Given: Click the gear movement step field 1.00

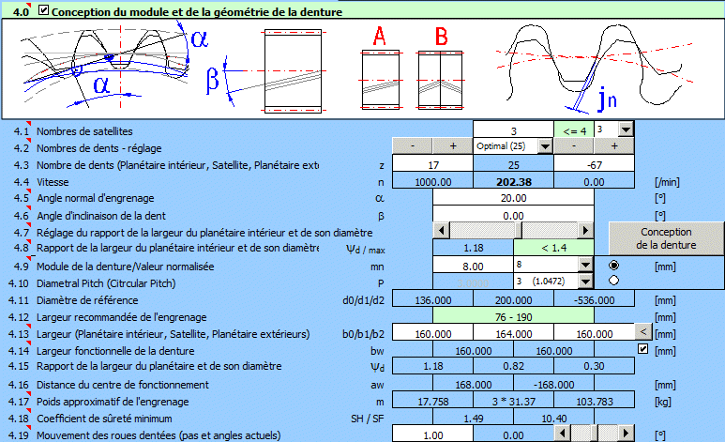Looking at the screenshot, I should [x=432, y=435].
